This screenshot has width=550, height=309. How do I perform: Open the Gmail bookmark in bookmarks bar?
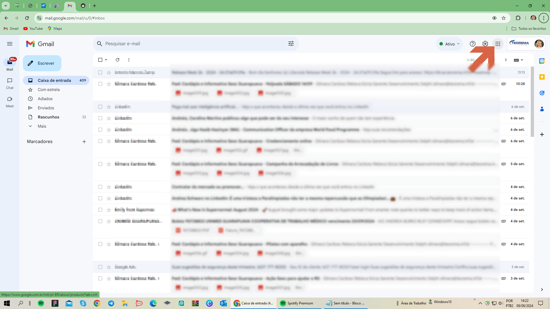tap(11, 29)
